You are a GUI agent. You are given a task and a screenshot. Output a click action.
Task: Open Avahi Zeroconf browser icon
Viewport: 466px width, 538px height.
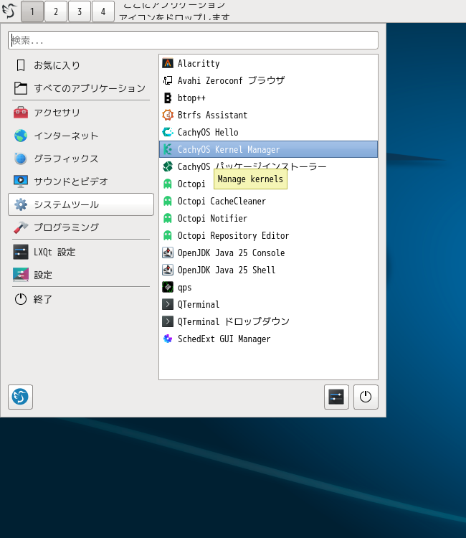168,80
